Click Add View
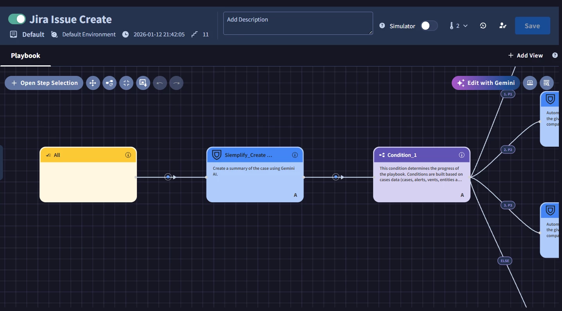 coord(526,56)
